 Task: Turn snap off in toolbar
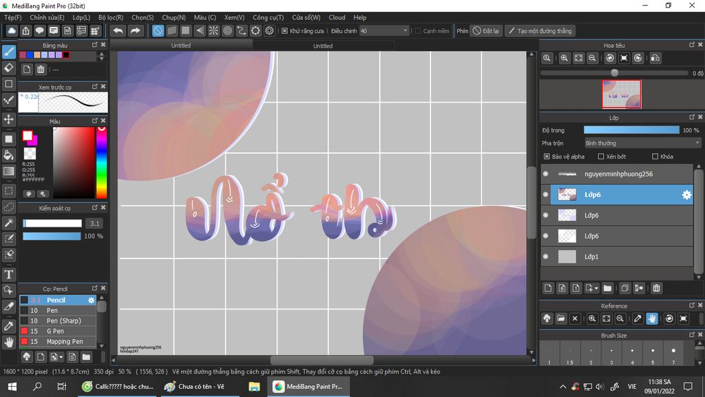[158, 30]
